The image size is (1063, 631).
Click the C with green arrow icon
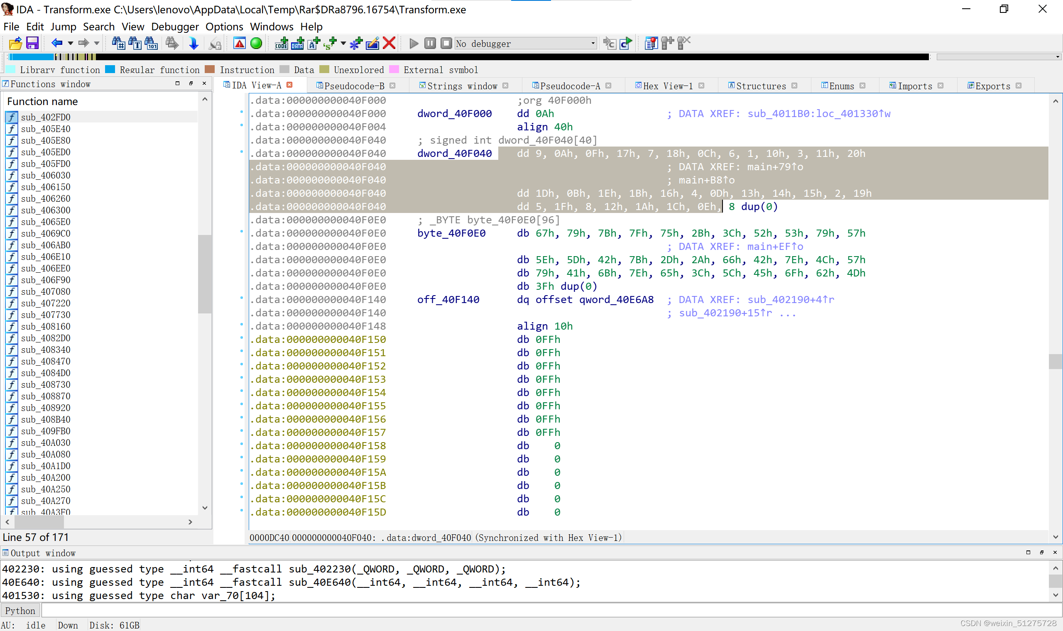(x=626, y=43)
